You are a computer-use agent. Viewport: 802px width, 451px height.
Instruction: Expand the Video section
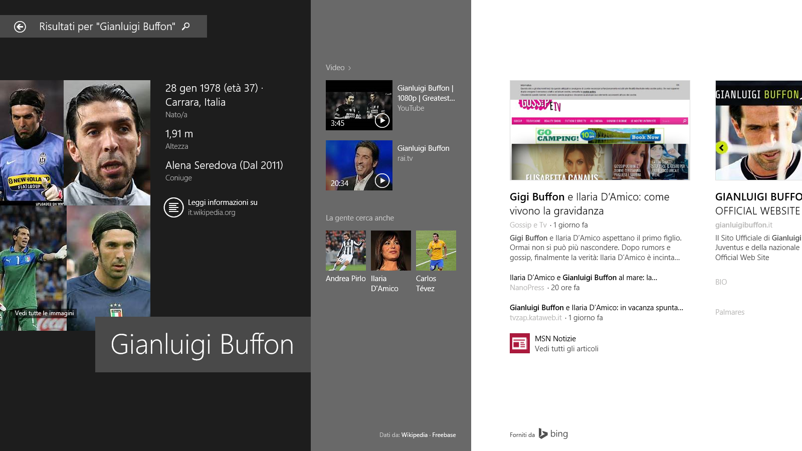(338, 68)
